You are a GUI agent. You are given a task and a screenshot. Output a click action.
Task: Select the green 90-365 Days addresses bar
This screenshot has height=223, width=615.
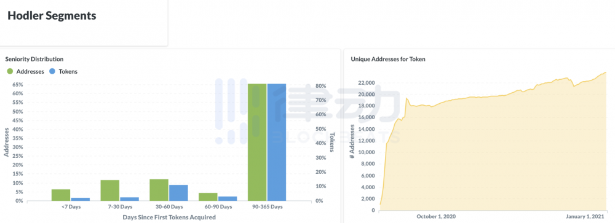pos(257,143)
